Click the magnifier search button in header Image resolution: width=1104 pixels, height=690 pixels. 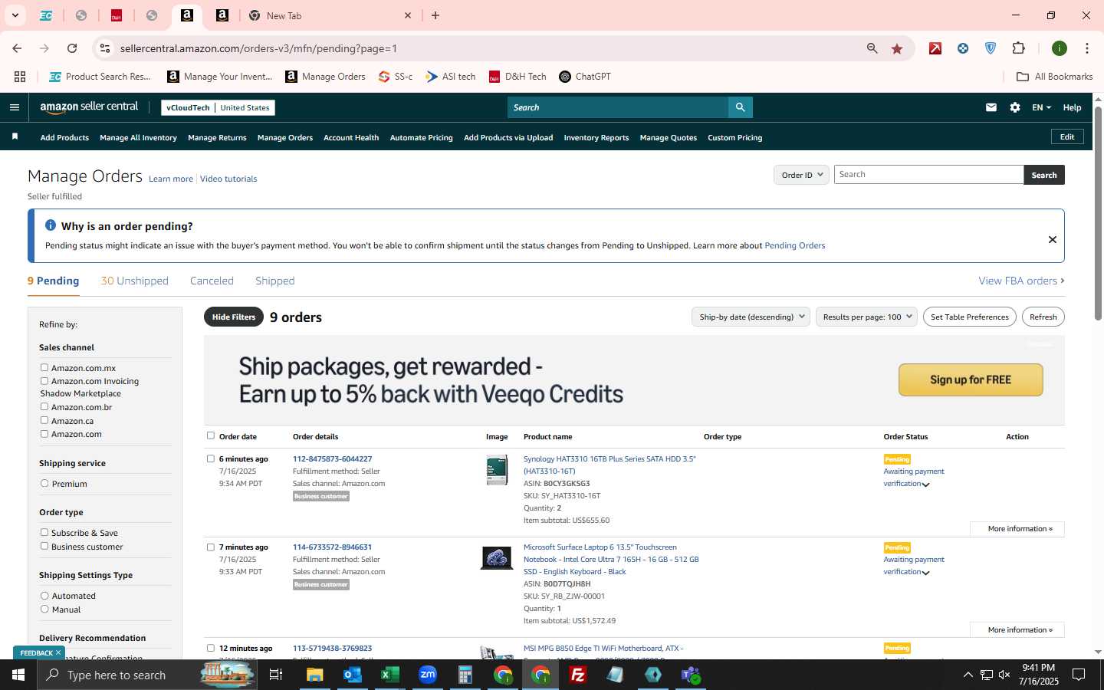tap(740, 107)
